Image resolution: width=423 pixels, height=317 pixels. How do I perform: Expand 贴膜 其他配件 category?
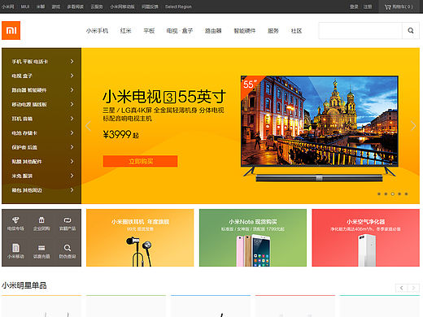41,162
